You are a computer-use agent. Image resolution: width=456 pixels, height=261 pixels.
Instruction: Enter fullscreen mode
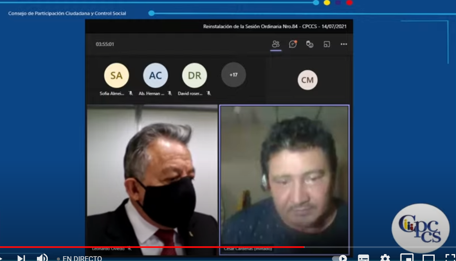[x=450, y=258]
